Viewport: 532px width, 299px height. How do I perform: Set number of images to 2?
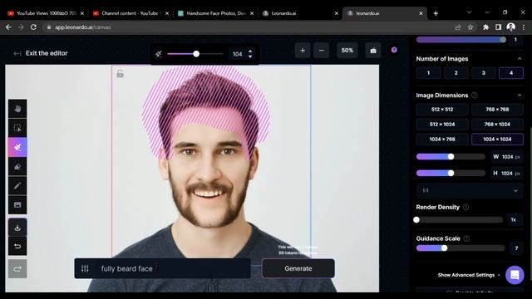pos(456,73)
